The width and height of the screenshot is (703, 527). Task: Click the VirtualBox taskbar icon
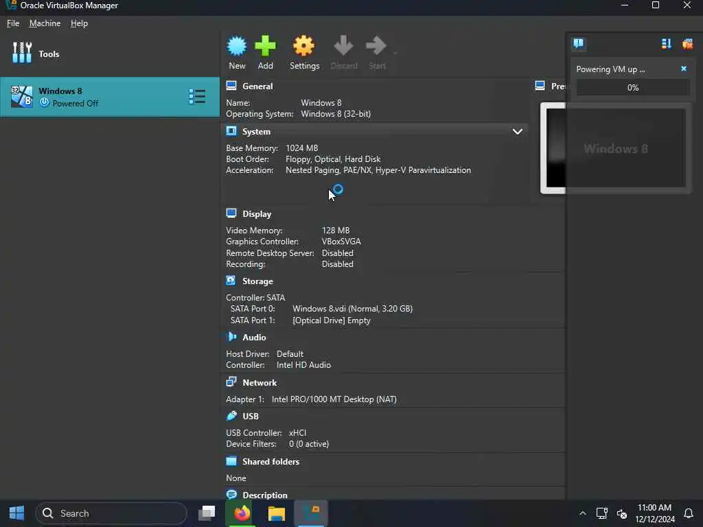pos(311,513)
